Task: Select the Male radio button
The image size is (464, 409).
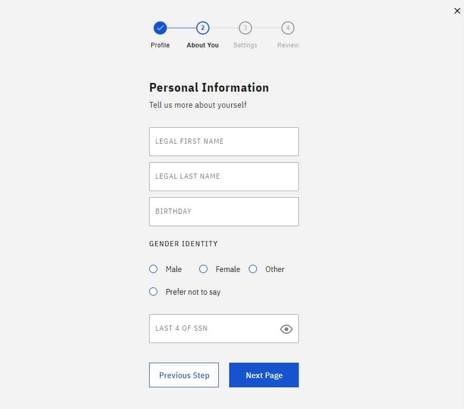Action: coord(153,269)
